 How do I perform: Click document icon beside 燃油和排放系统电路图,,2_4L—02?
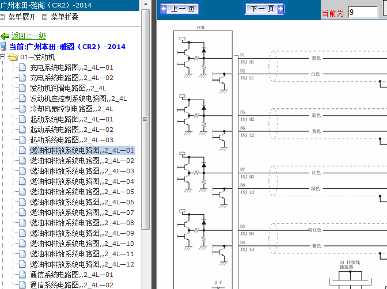(x=22, y=161)
